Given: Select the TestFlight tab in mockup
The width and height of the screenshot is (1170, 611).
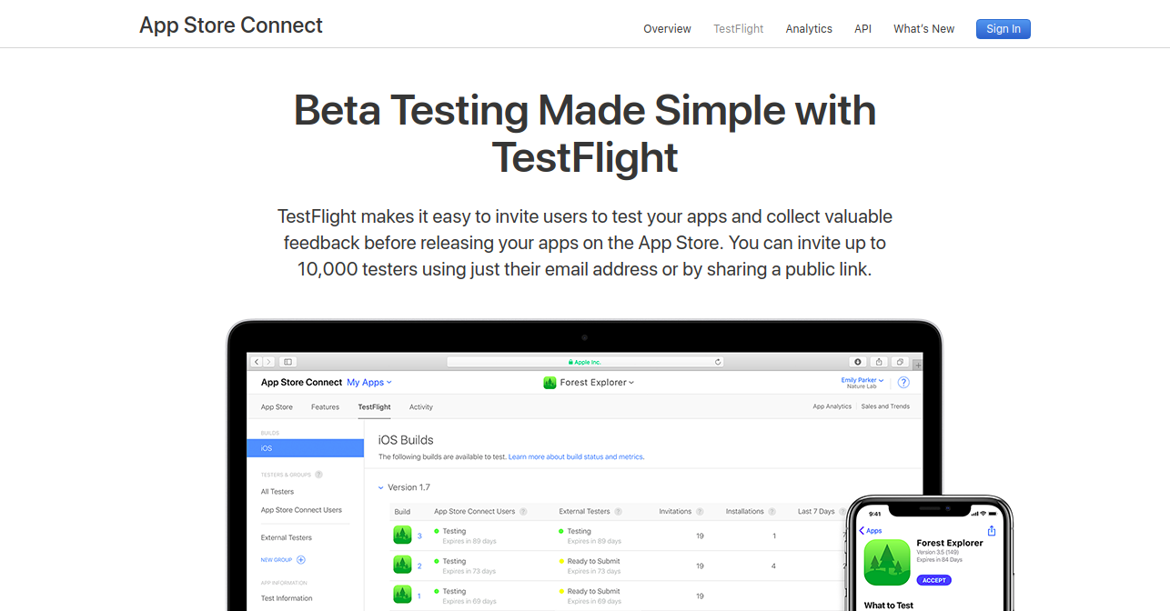Looking at the screenshot, I should click(374, 407).
